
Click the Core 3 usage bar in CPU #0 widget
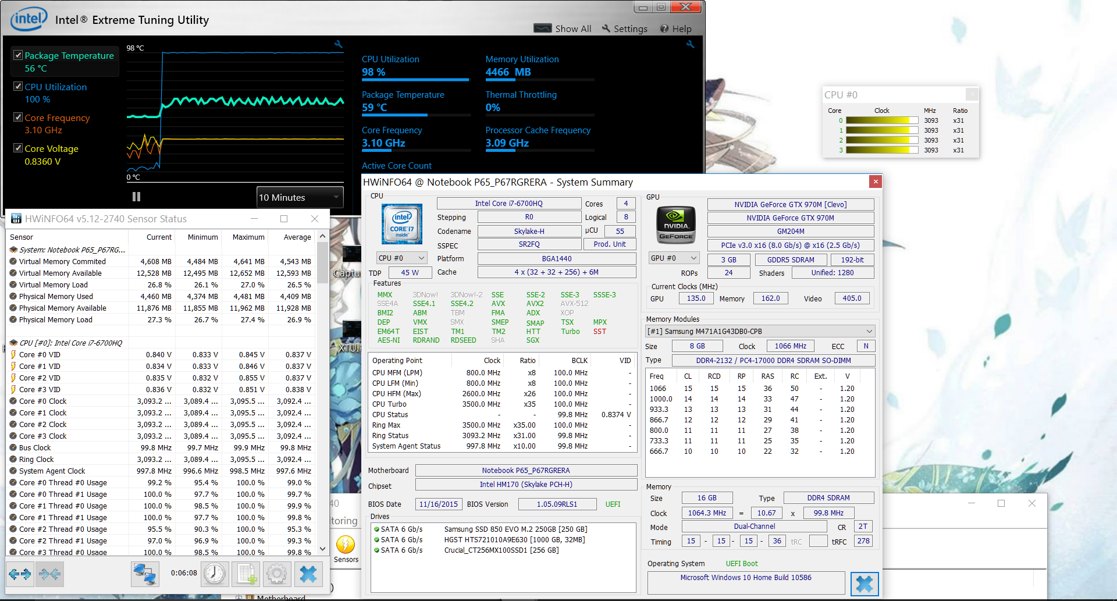(x=881, y=150)
